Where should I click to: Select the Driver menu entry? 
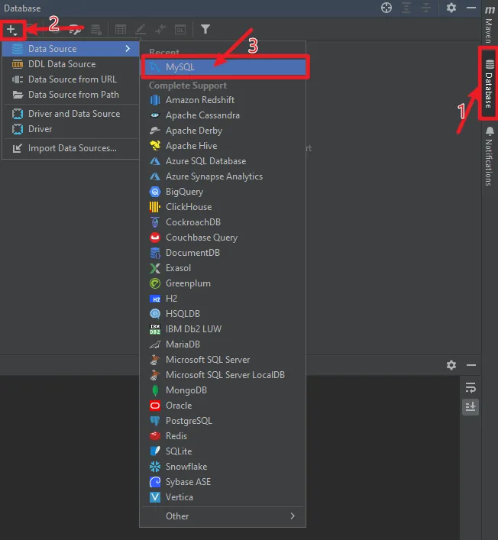point(71,129)
